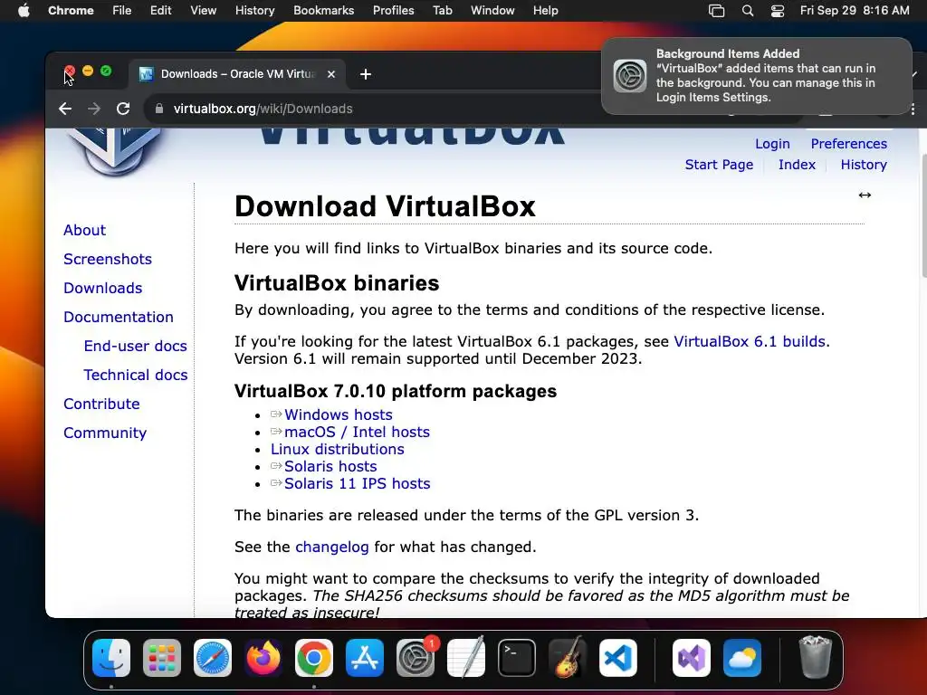Image resolution: width=927 pixels, height=695 pixels.
Task: Open the Profiles menu
Action: (393, 11)
